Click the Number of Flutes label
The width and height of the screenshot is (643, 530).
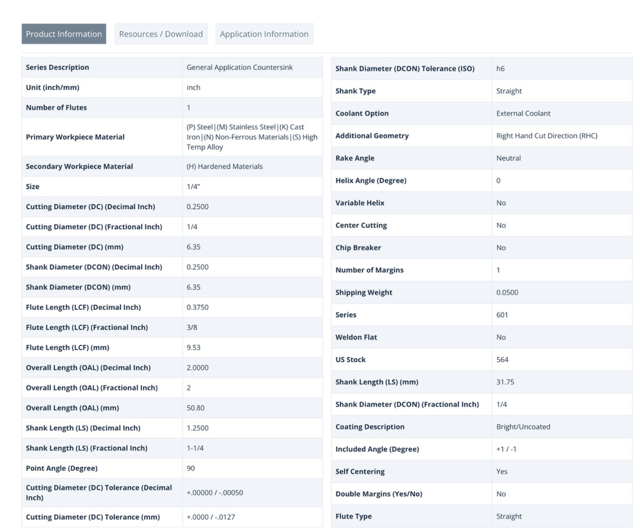tap(56, 107)
